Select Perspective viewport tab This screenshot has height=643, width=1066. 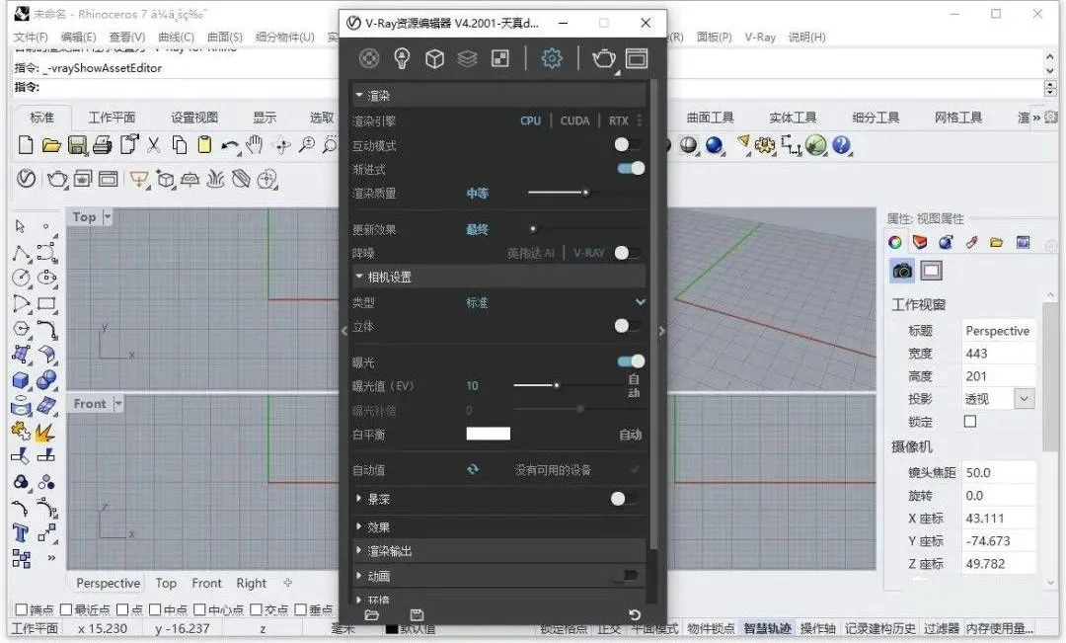pos(109,583)
